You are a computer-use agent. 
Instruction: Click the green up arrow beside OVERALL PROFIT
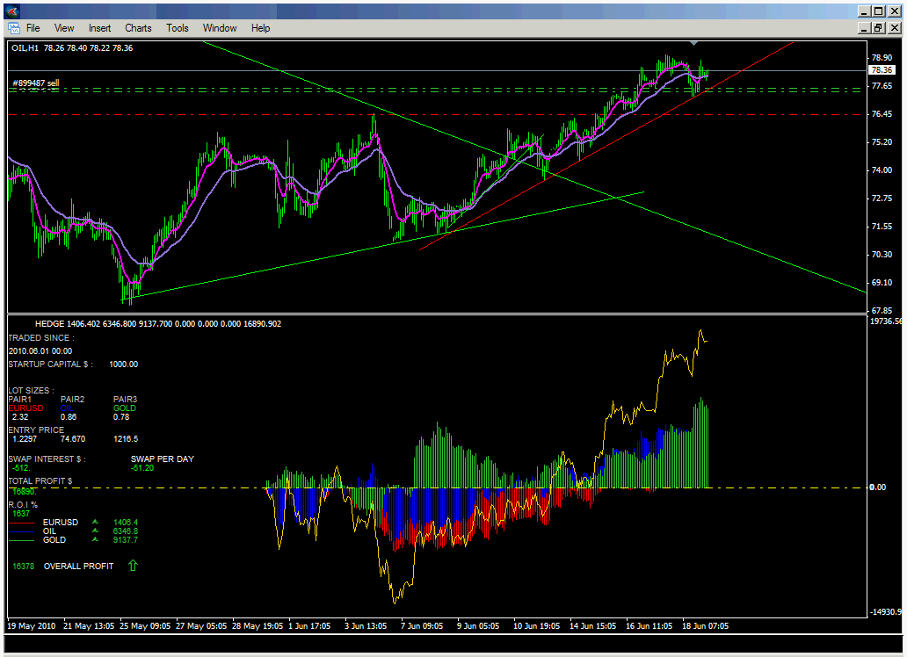[133, 566]
